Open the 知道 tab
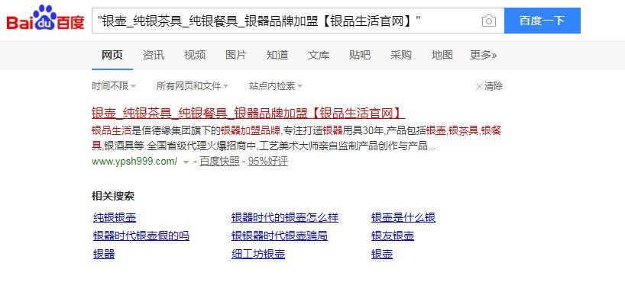The width and height of the screenshot is (625, 282). click(x=277, y=55)
